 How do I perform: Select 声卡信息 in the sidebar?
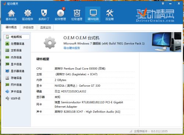pos(16,91)
